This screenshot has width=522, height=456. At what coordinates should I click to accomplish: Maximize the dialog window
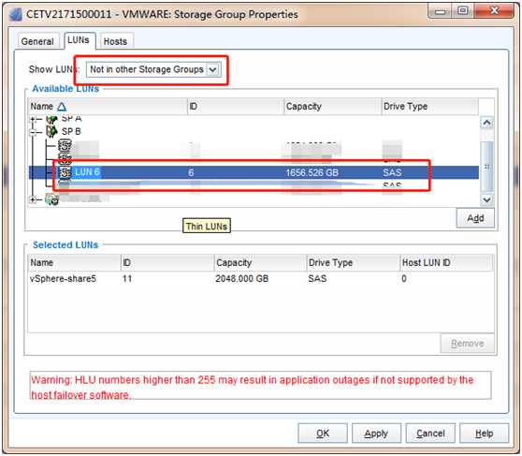click(463, 11)
